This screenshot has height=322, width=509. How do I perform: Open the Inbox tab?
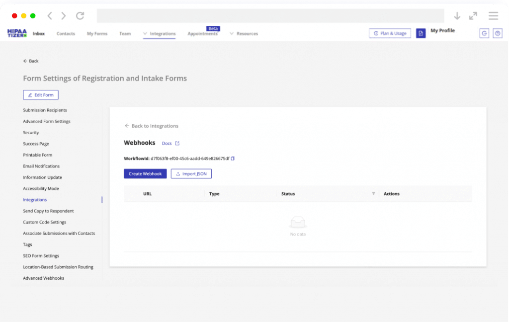pyautogui.click(x=39, y=33)
